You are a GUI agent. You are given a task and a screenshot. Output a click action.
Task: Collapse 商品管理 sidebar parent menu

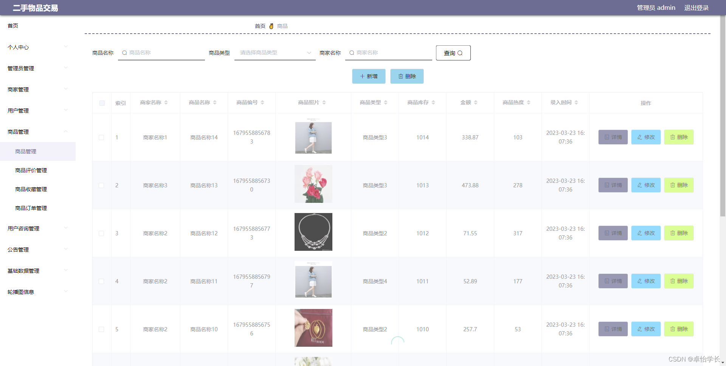click(38, 132)
